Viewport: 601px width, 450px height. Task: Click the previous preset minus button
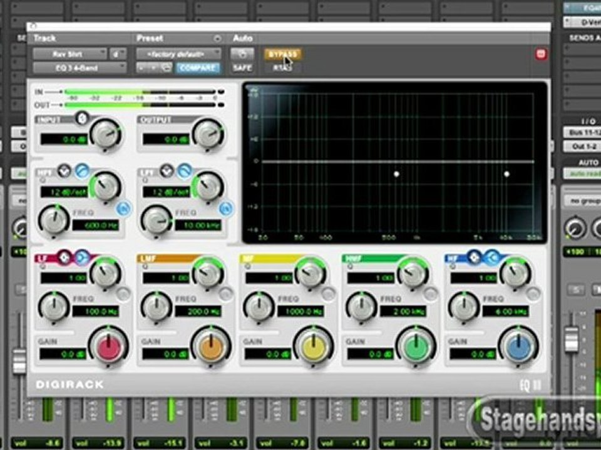pyautogui.click(x=141, y=68)
